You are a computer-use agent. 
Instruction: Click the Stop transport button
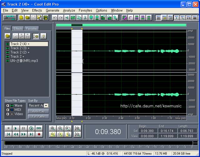click(8, 128)
